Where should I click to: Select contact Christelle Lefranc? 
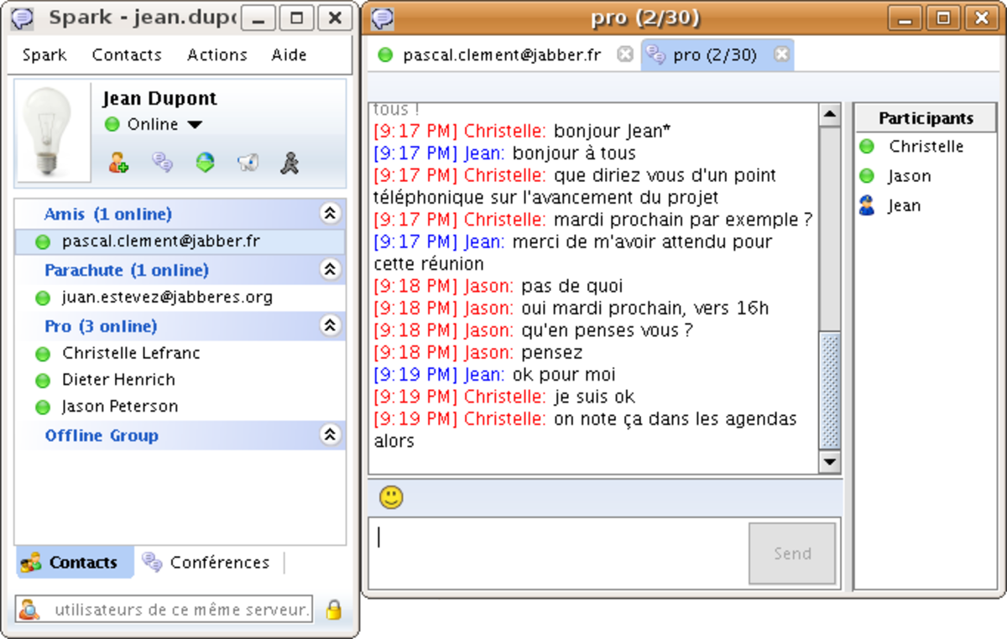pyautogui.click(x=180, y=353)
